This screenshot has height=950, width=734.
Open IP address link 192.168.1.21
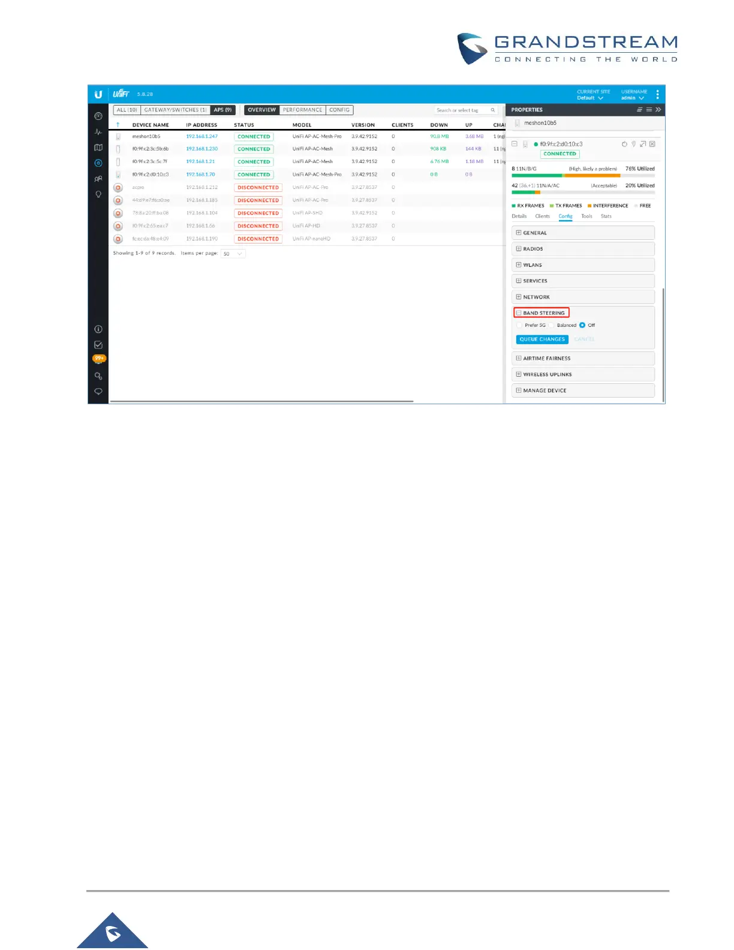[200, 162]
